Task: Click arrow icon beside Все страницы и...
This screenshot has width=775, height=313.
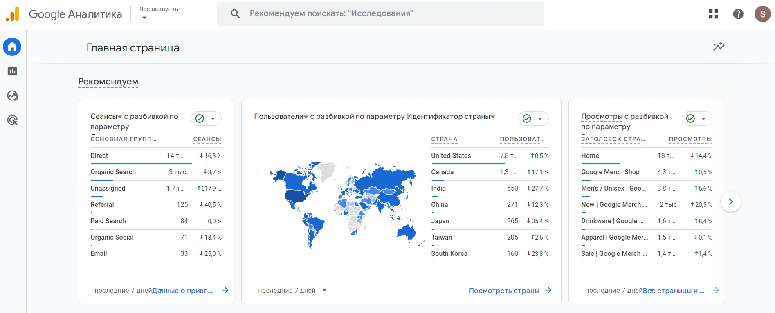Action: coord(716,290)
